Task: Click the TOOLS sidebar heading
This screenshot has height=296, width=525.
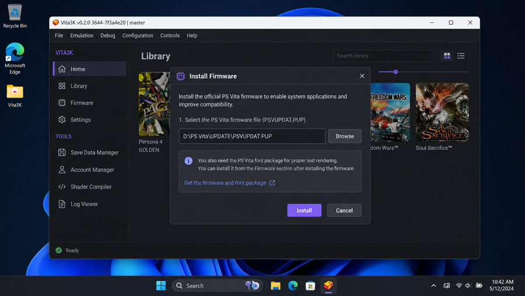Action: point(63,137)
